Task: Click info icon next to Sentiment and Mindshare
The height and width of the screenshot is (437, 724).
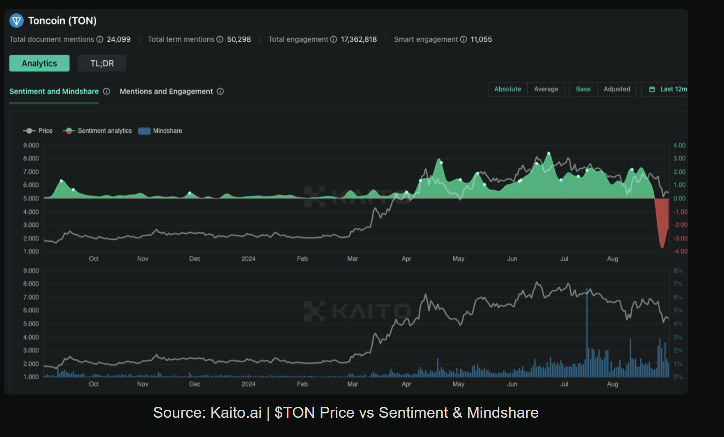Action: pos(106,91)
